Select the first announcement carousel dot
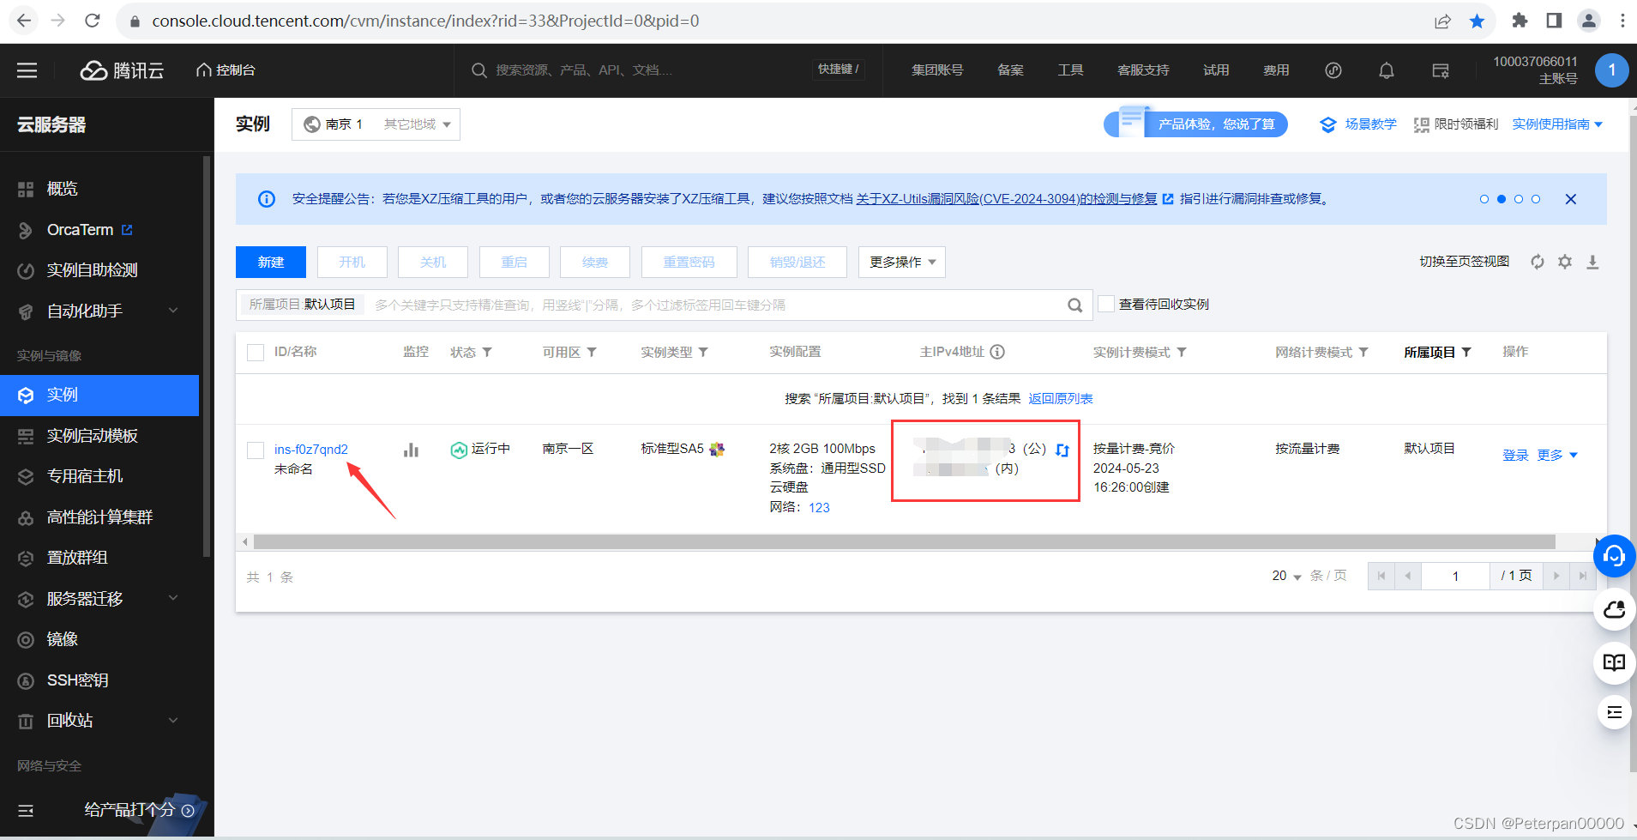This screenshot has height=840, width=1637. click(1484, 199)
